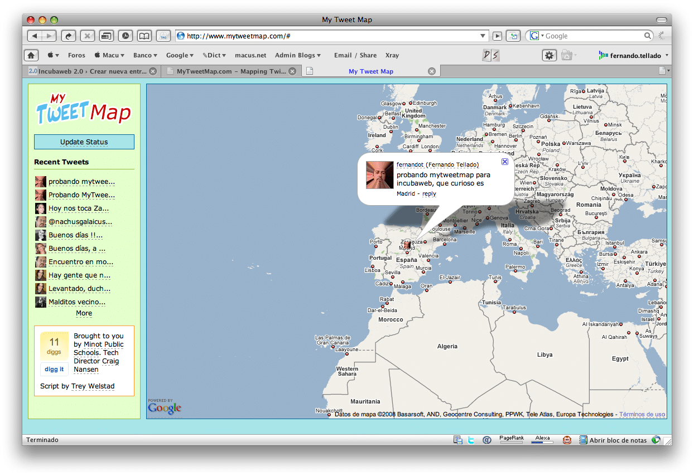Viewport: 694px width, 476px height.
Task: Switch to the MyTweetMap.com Mapping tab
Action: 232,71
